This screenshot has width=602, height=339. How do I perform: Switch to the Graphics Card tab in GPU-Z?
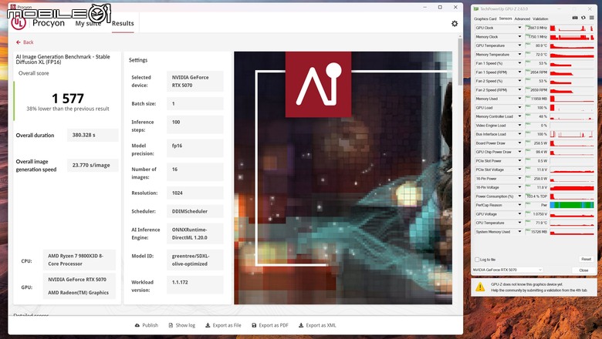[x=485, y=18]
